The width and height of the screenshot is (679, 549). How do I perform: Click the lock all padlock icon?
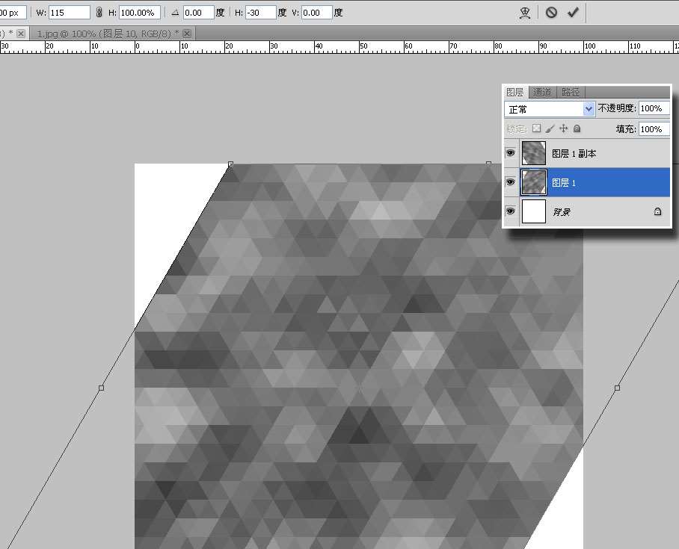click(577, 129)
